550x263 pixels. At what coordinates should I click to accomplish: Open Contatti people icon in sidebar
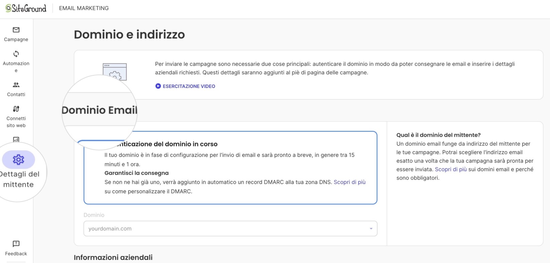coord(16,85)
